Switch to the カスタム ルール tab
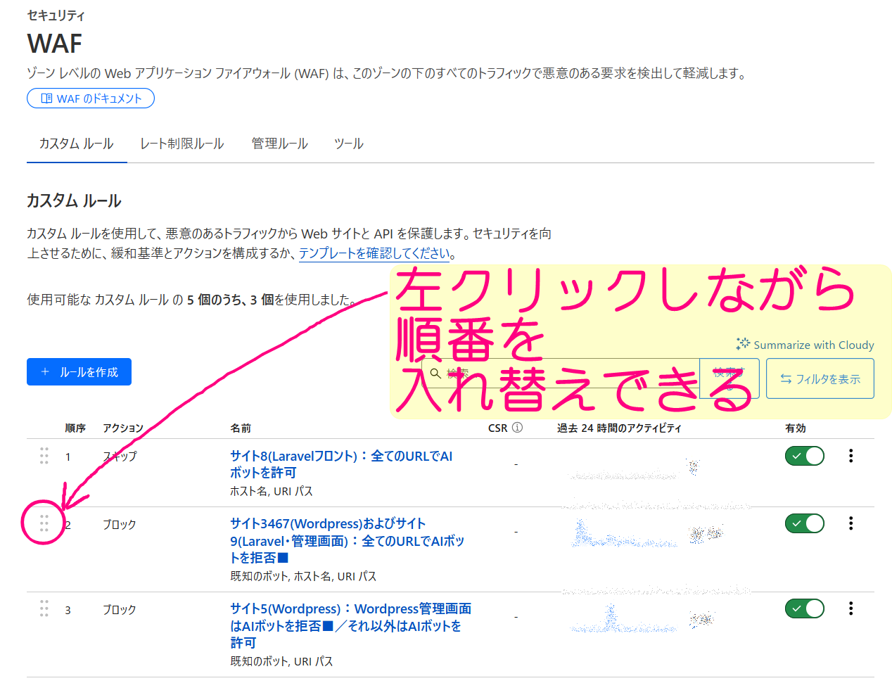The width and height of the screenshot is (892, 695). 77,144
